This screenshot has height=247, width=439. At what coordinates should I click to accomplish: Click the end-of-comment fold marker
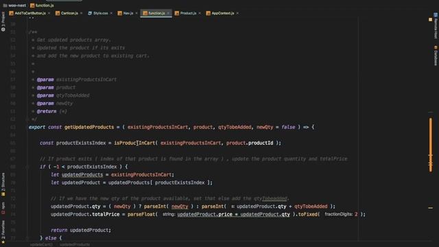(x=27, y=119)
